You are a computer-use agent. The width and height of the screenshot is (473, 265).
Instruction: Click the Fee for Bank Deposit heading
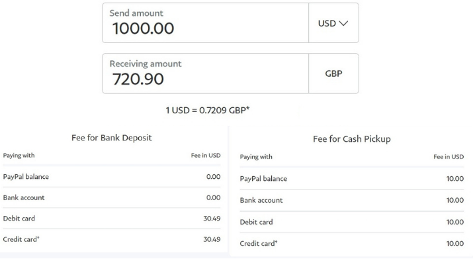tap(112, 138)
